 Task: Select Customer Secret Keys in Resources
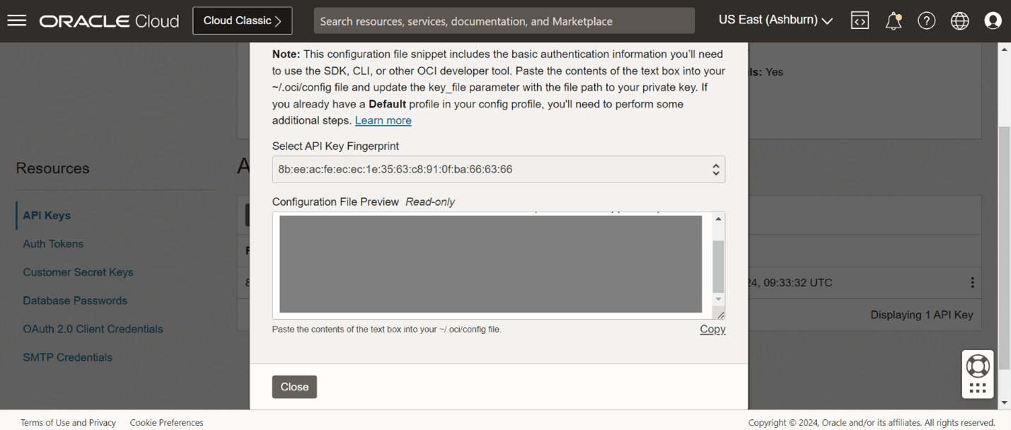tap(78, 272)
